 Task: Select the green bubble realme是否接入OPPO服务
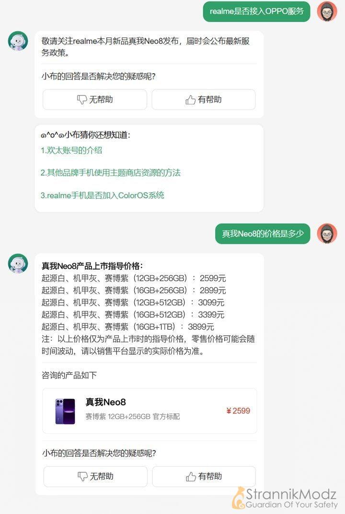point(256,11)
